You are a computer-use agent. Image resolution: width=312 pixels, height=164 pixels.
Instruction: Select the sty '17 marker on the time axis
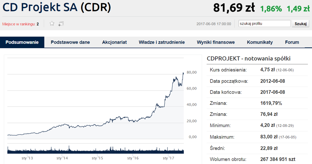(168, 158)
